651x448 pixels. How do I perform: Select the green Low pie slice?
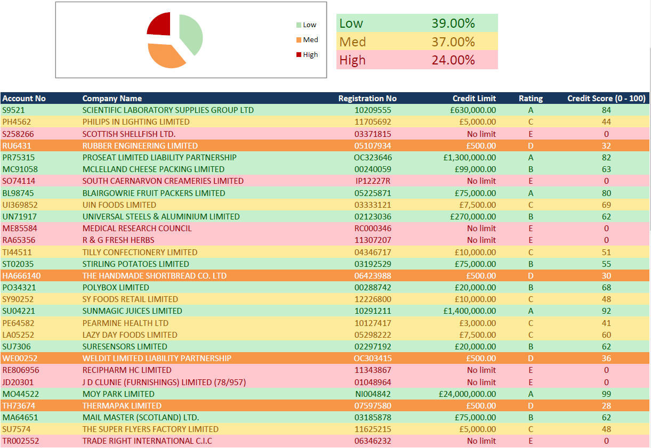click(192, 34)
